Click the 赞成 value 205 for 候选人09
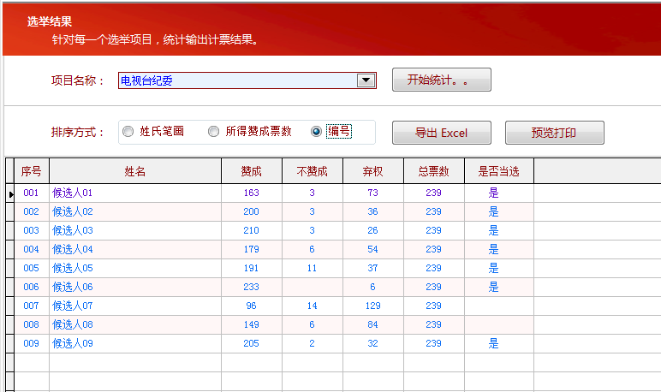661x392 pixels. coord(252,344)
